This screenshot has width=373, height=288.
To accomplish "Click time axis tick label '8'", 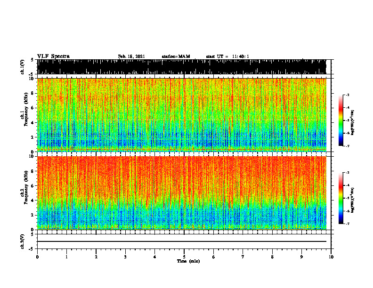I will (272, 257).
